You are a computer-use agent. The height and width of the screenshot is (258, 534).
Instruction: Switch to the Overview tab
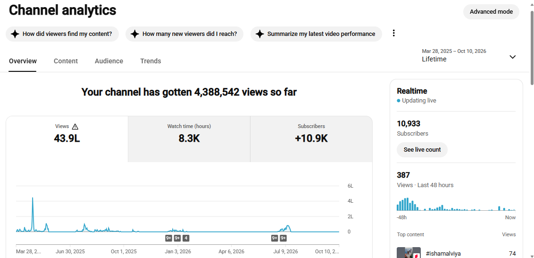23,61
